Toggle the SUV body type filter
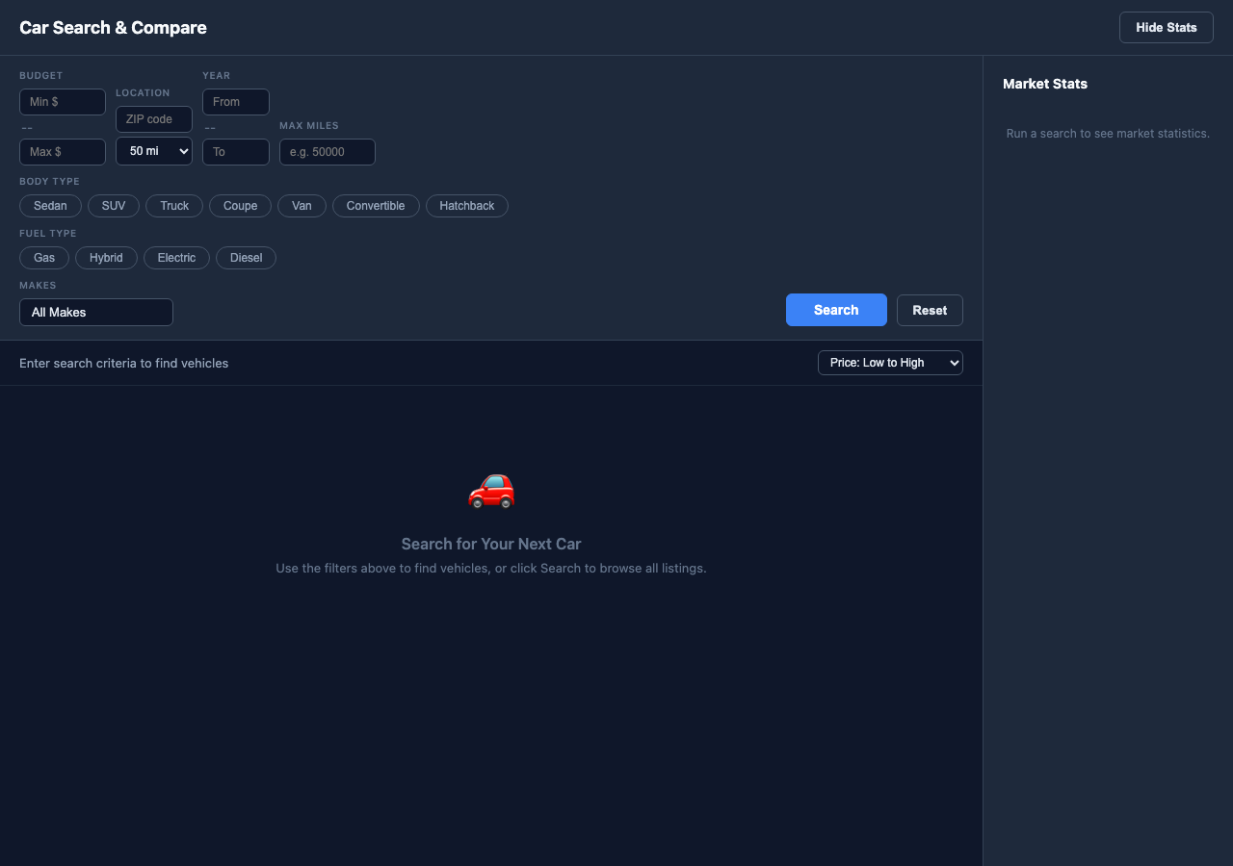 pyautogui.click(x=113, y=205)
